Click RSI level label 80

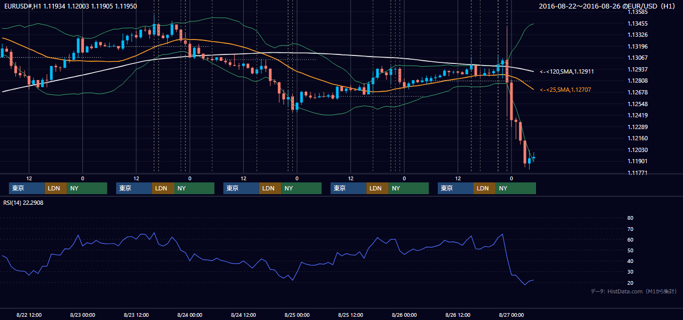[630, 218]
